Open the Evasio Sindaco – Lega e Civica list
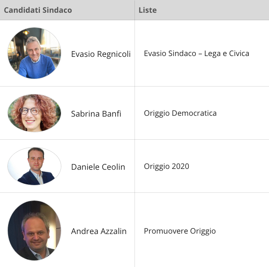Viewport: 269px width, 267px height. click(197, 54)
